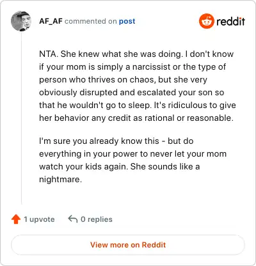This screenshot has height=266, width=256.
Task: Click the "0 replies" label
Action: (x=97, y=219)
